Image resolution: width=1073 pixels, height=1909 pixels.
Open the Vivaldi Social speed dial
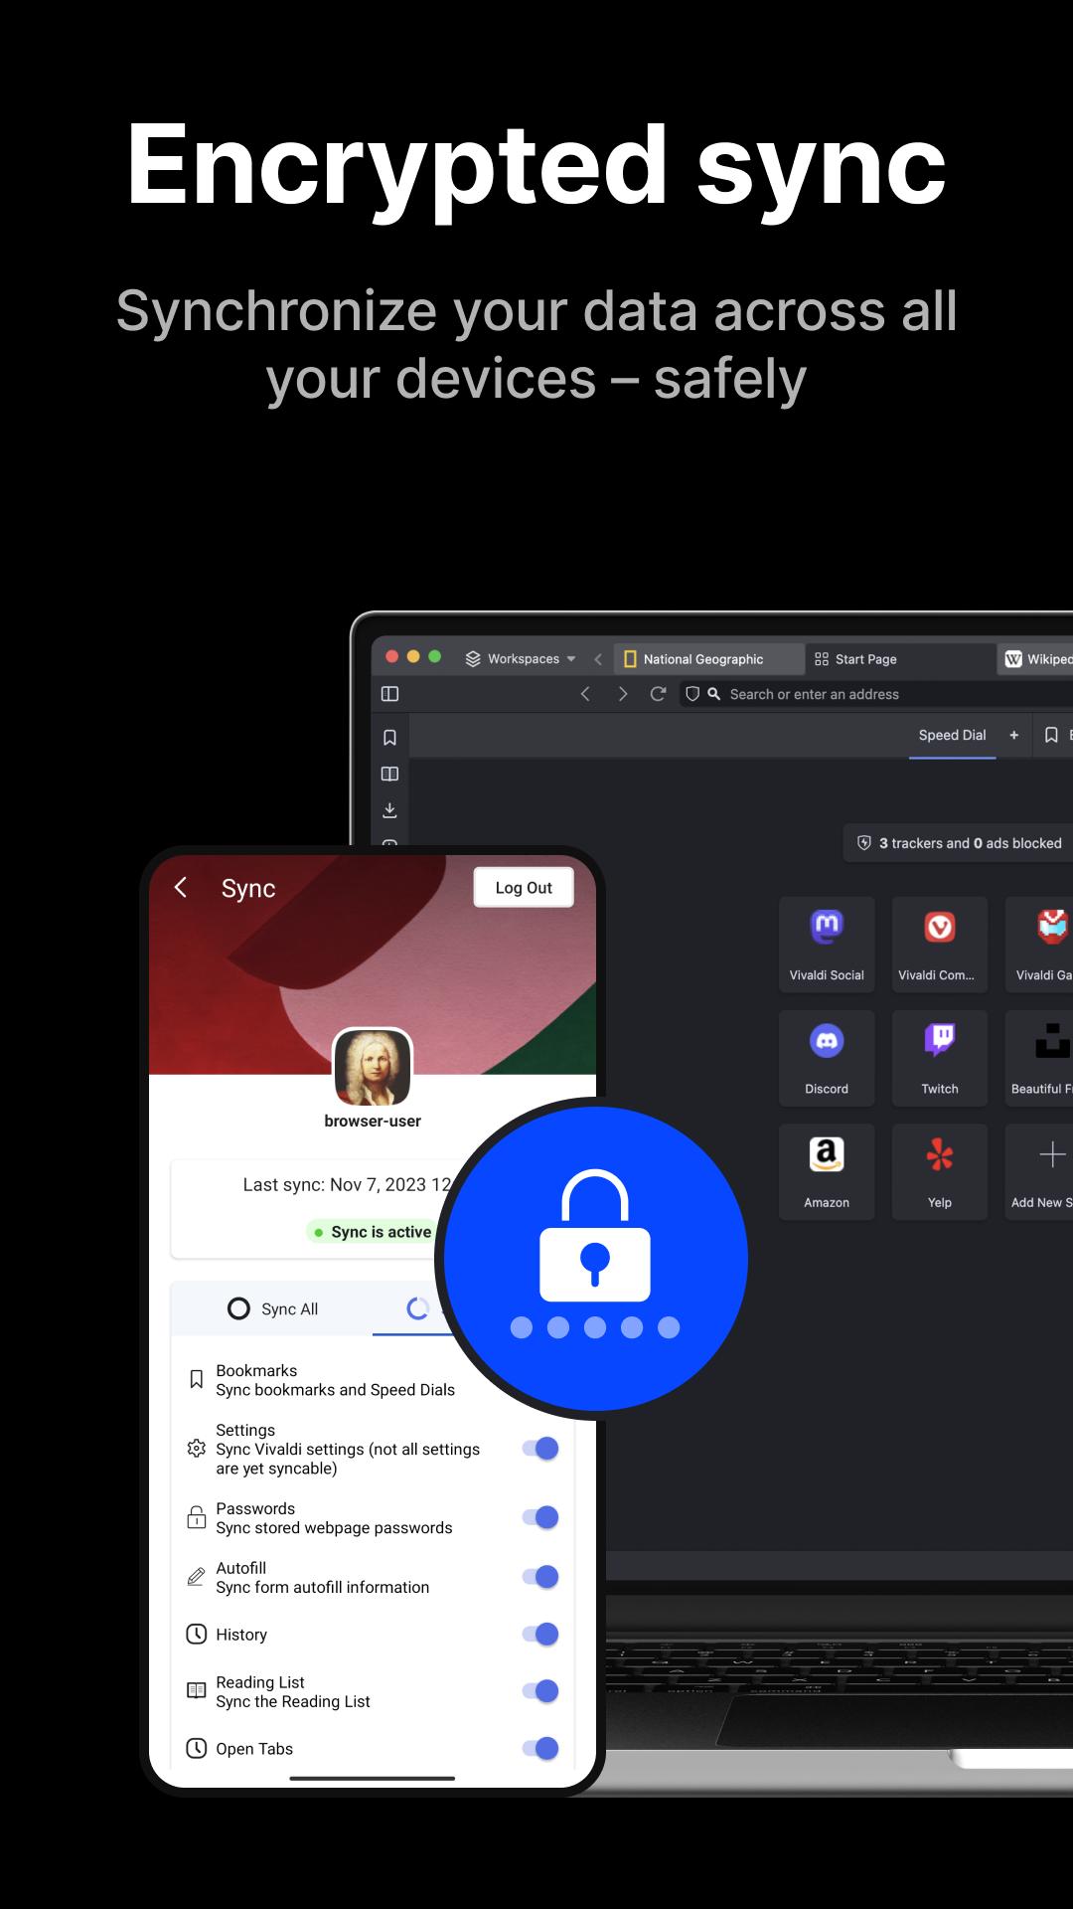[x=827, y=945]
